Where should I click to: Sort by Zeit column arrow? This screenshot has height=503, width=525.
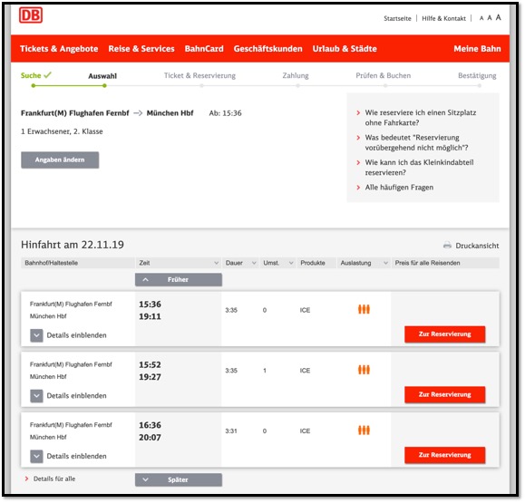tap(217, 263)
